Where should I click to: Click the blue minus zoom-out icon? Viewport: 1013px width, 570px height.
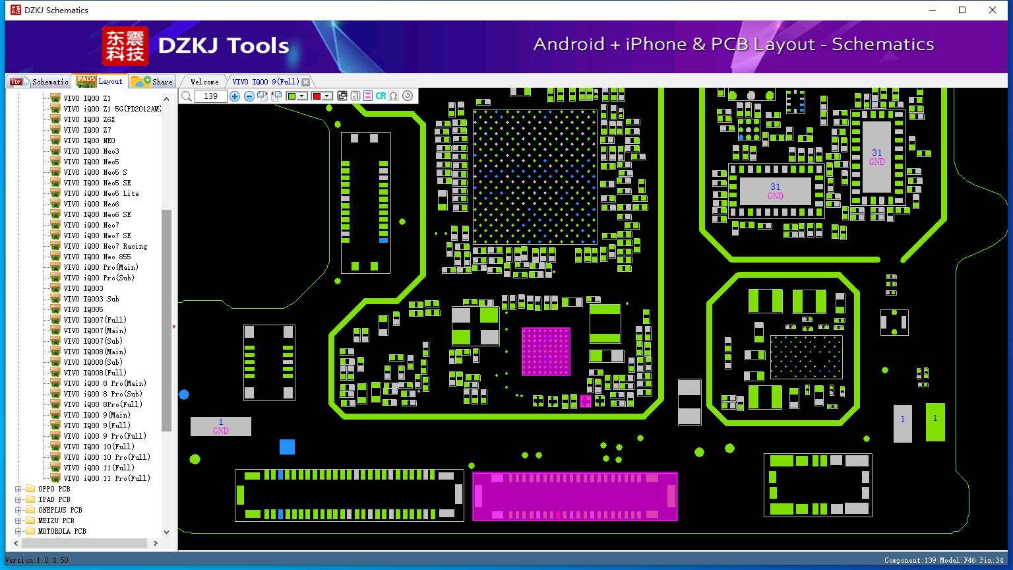(x=249, y=96)
